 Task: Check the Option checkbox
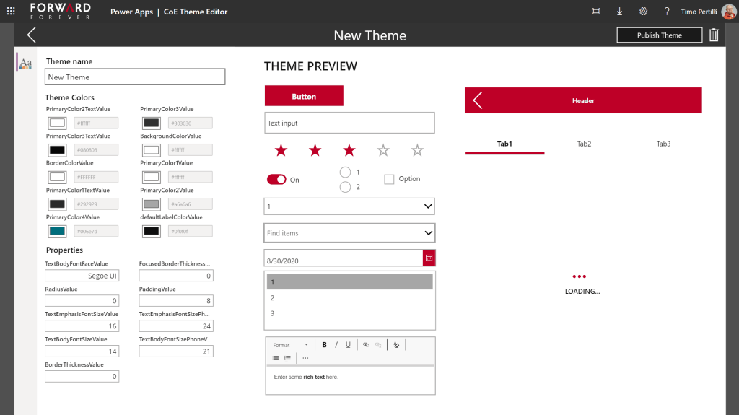point(389,179)
